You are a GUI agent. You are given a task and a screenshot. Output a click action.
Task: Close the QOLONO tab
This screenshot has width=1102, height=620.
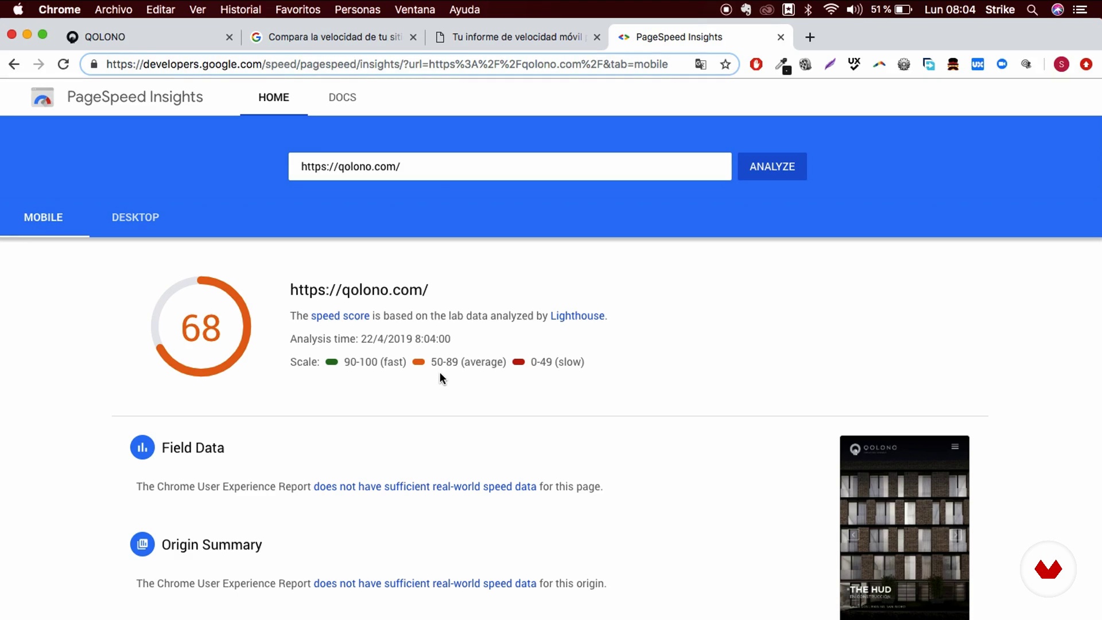230,37
